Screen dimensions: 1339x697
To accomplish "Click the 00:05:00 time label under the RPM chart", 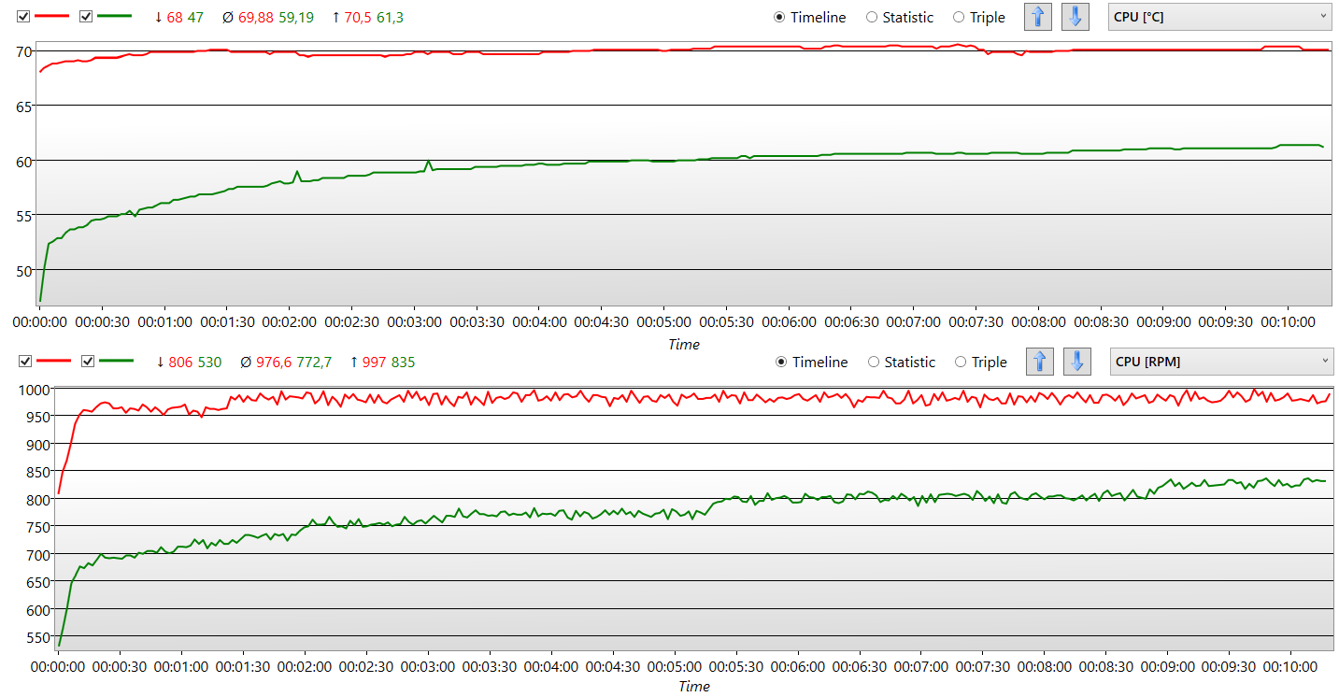I will coord(675,667).
